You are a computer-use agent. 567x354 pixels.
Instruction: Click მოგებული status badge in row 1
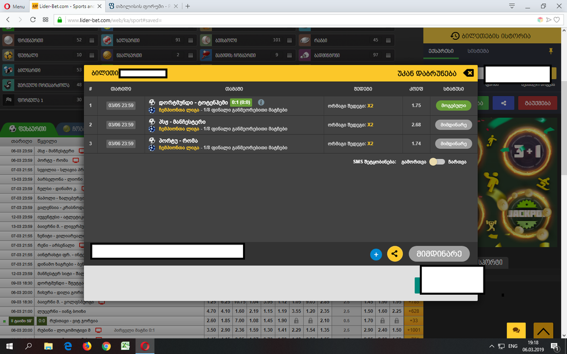click(453, 106)
